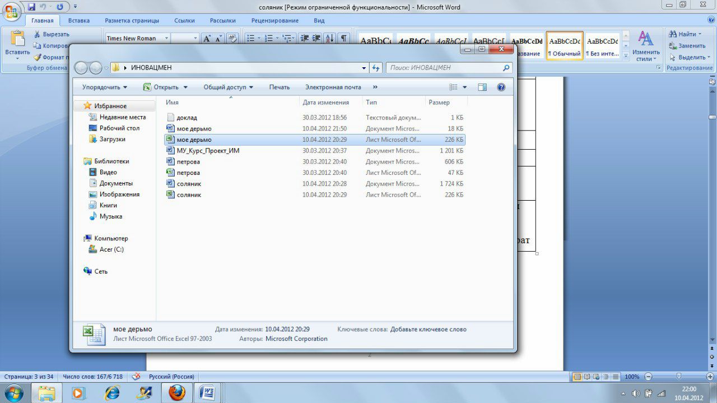Toggle the Explorer preview pane
The width and height of the screenshot is (717, 403).
click(x=482, y=87)
